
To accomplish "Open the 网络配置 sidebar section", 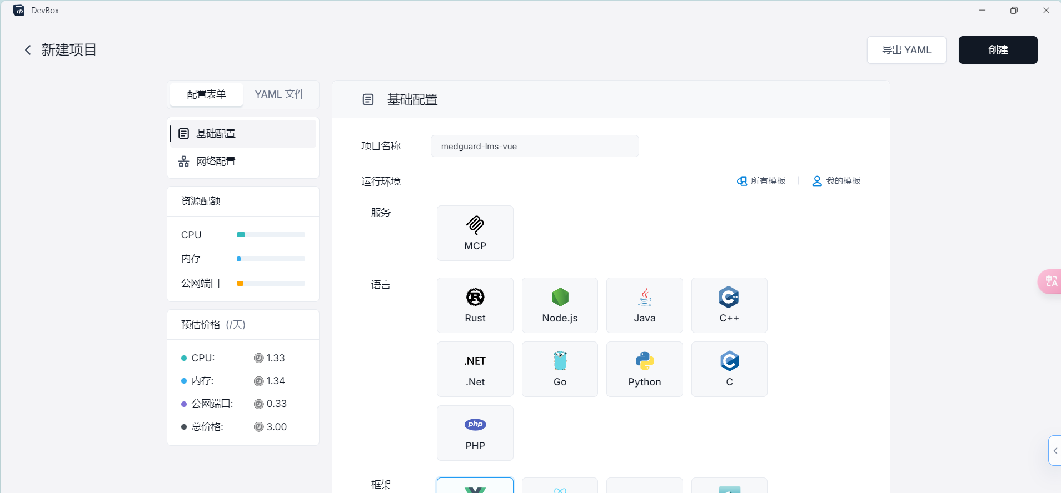I will point(243,162).
